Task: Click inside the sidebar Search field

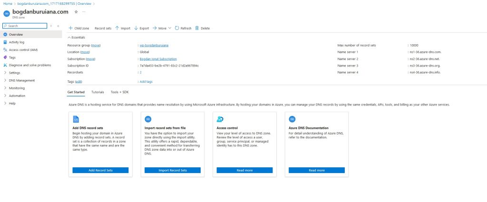Action: pos(25,26)
